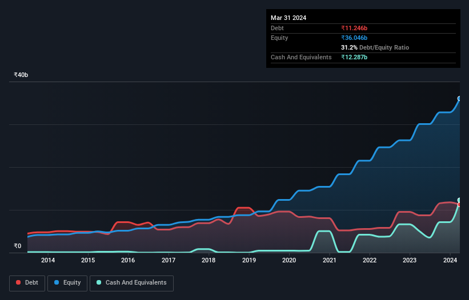The image size is (469, 300).
Task: Click the blue Equity legend dot
Action: (57, 282)
